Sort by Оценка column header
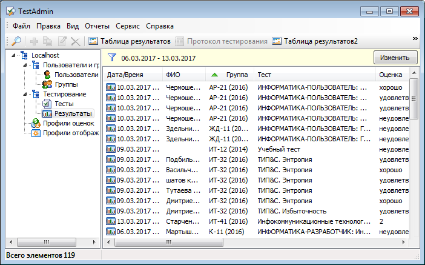This screenshot has height=265, width=425. [x=392, y=75]
